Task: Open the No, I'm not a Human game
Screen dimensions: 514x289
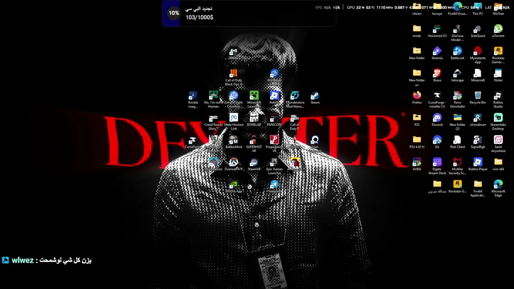Action: click(213, 99)
